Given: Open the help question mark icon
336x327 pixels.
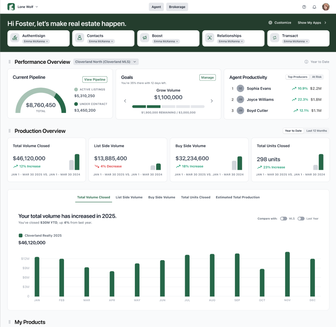Looking at the screenshot, I should pos(304,7).
